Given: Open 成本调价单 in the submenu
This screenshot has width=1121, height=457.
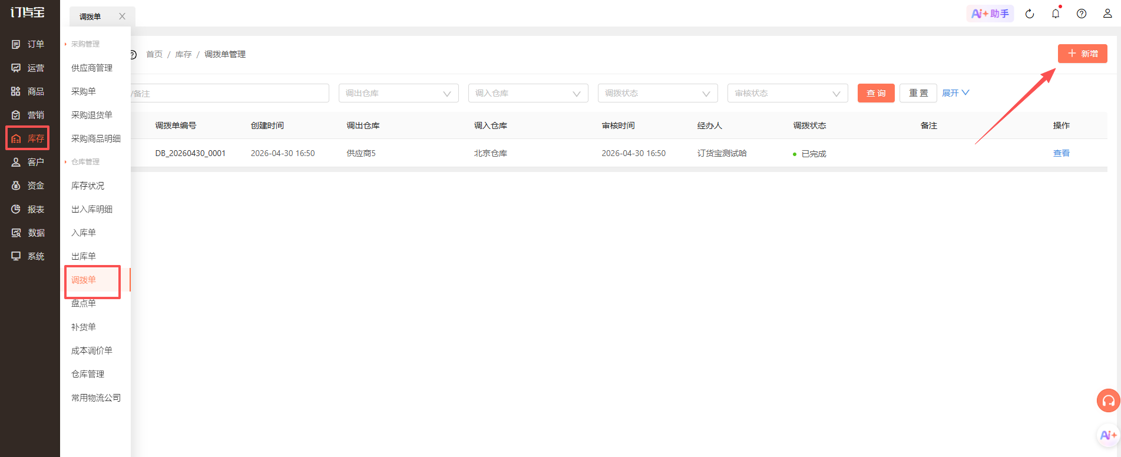Looking at the screenshot, I should click(92, 350).
